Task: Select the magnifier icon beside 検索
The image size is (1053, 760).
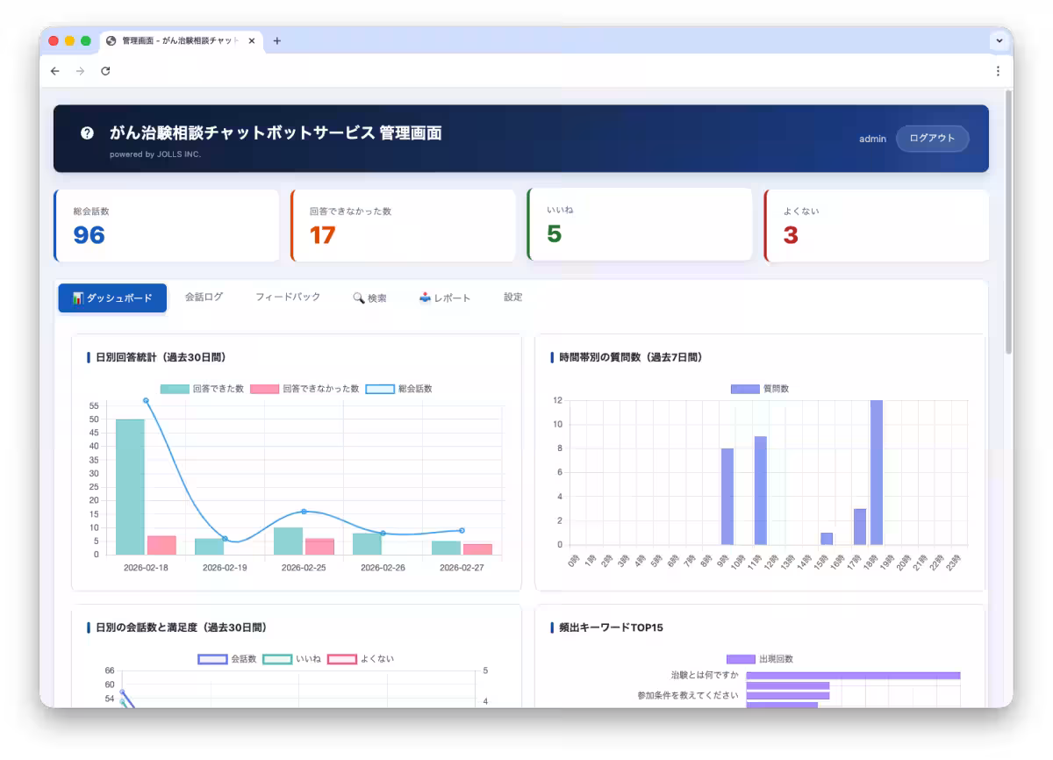Action: point(360,298)
